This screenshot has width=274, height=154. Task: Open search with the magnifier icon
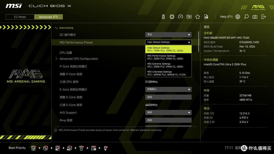(246, 17)
